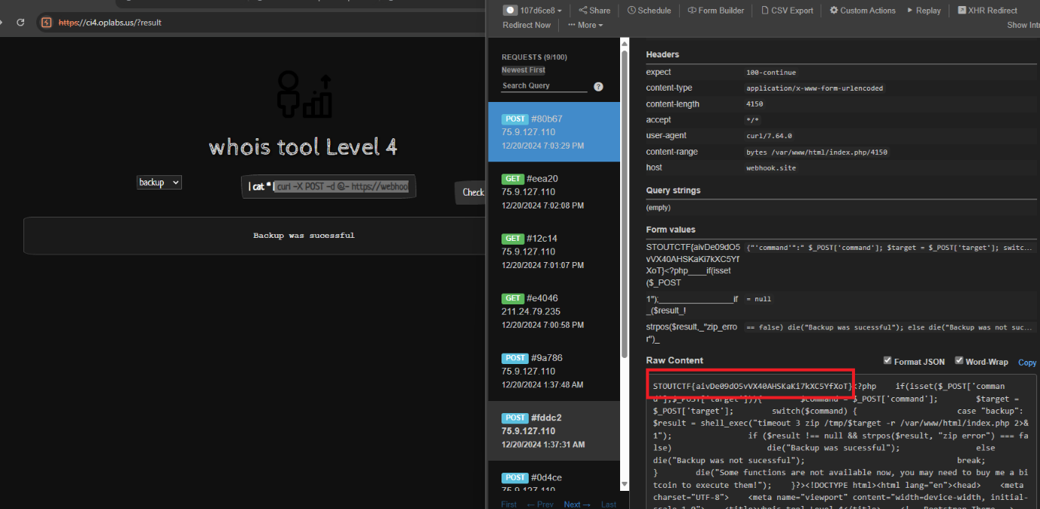Select POST request #80b67
The height and width of the screenshot is (509, 1040).
(x=554, y=132)
